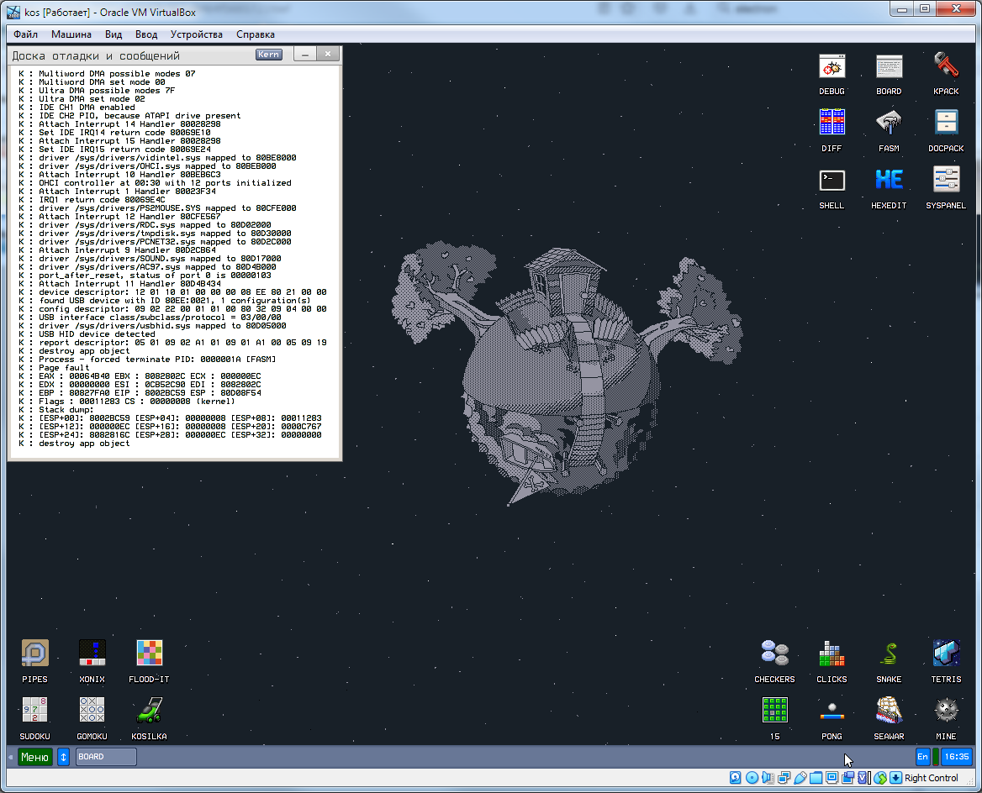Start the HEXEDIT hex editor
This screenshot has height=793, width=982.
(889, 181)
